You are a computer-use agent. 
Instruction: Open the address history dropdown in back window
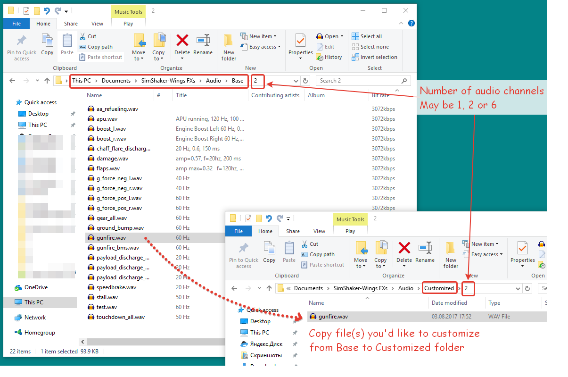[296, 81]
